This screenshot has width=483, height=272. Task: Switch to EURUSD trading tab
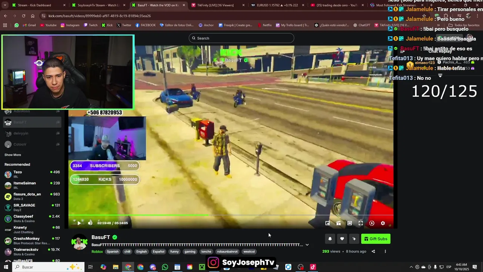pyautogui.click(x=277, y=5)
